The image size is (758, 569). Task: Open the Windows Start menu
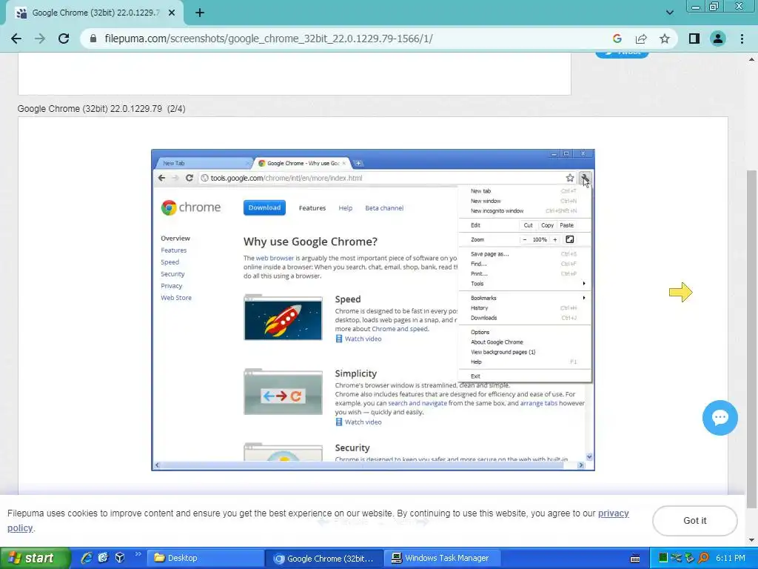(35, 558)
